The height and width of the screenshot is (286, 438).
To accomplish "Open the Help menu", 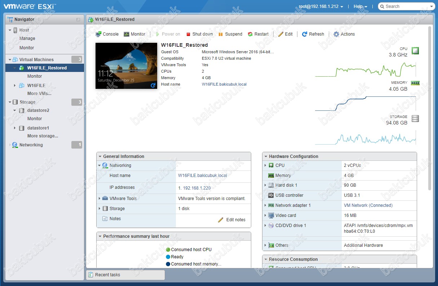I will pyautogui.click(x=360, y=6).
